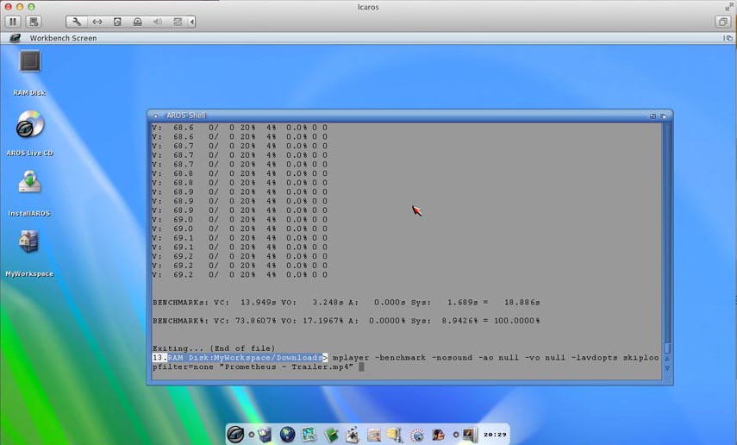737x445 pixels.
Task: Click the shell scrollbar up arrow
Action: click(x=667, y=359)
